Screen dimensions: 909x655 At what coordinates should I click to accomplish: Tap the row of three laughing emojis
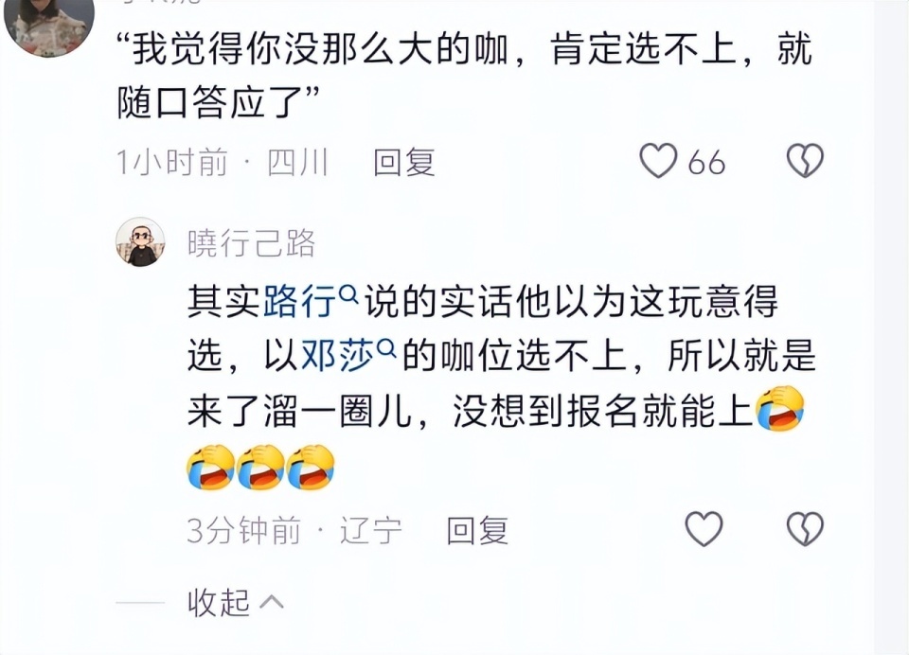261,468
